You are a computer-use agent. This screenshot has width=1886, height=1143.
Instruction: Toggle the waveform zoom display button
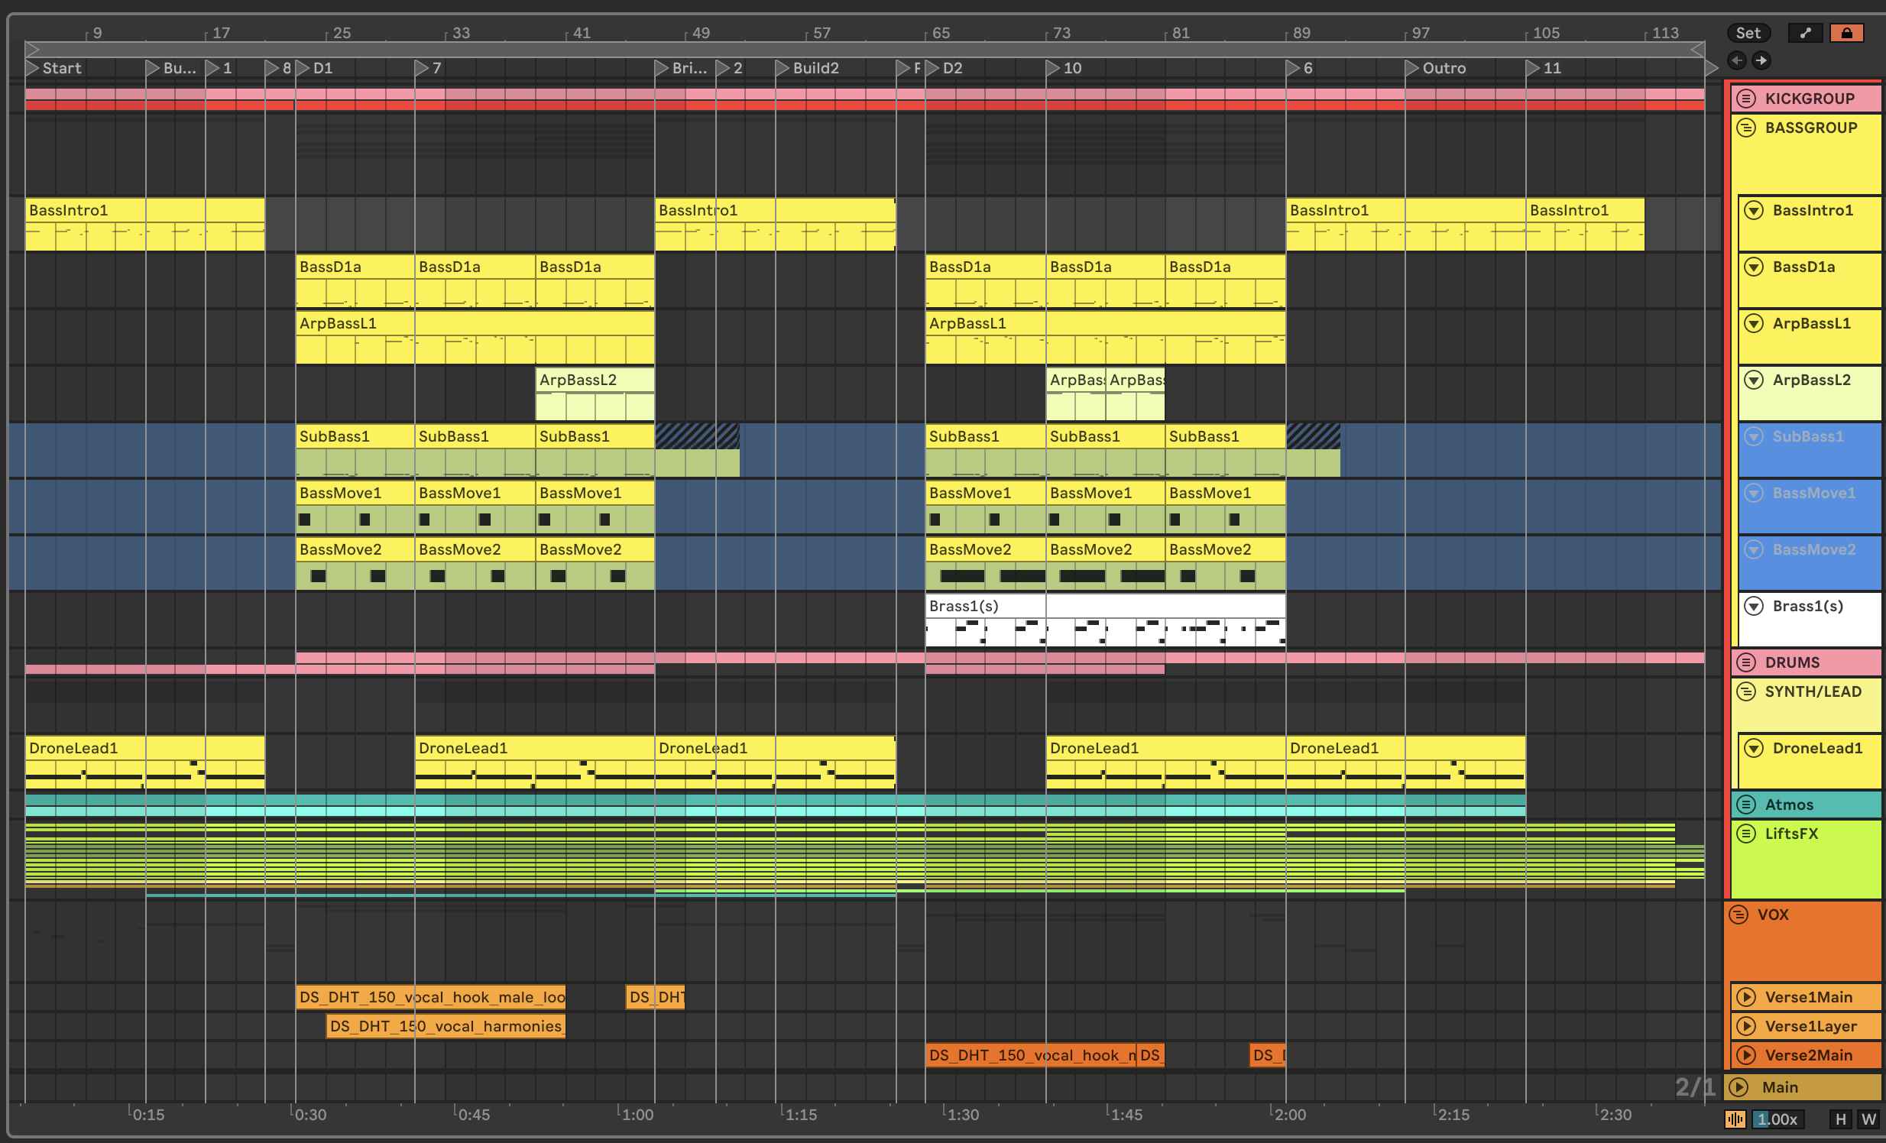tap(1735, 1119)
